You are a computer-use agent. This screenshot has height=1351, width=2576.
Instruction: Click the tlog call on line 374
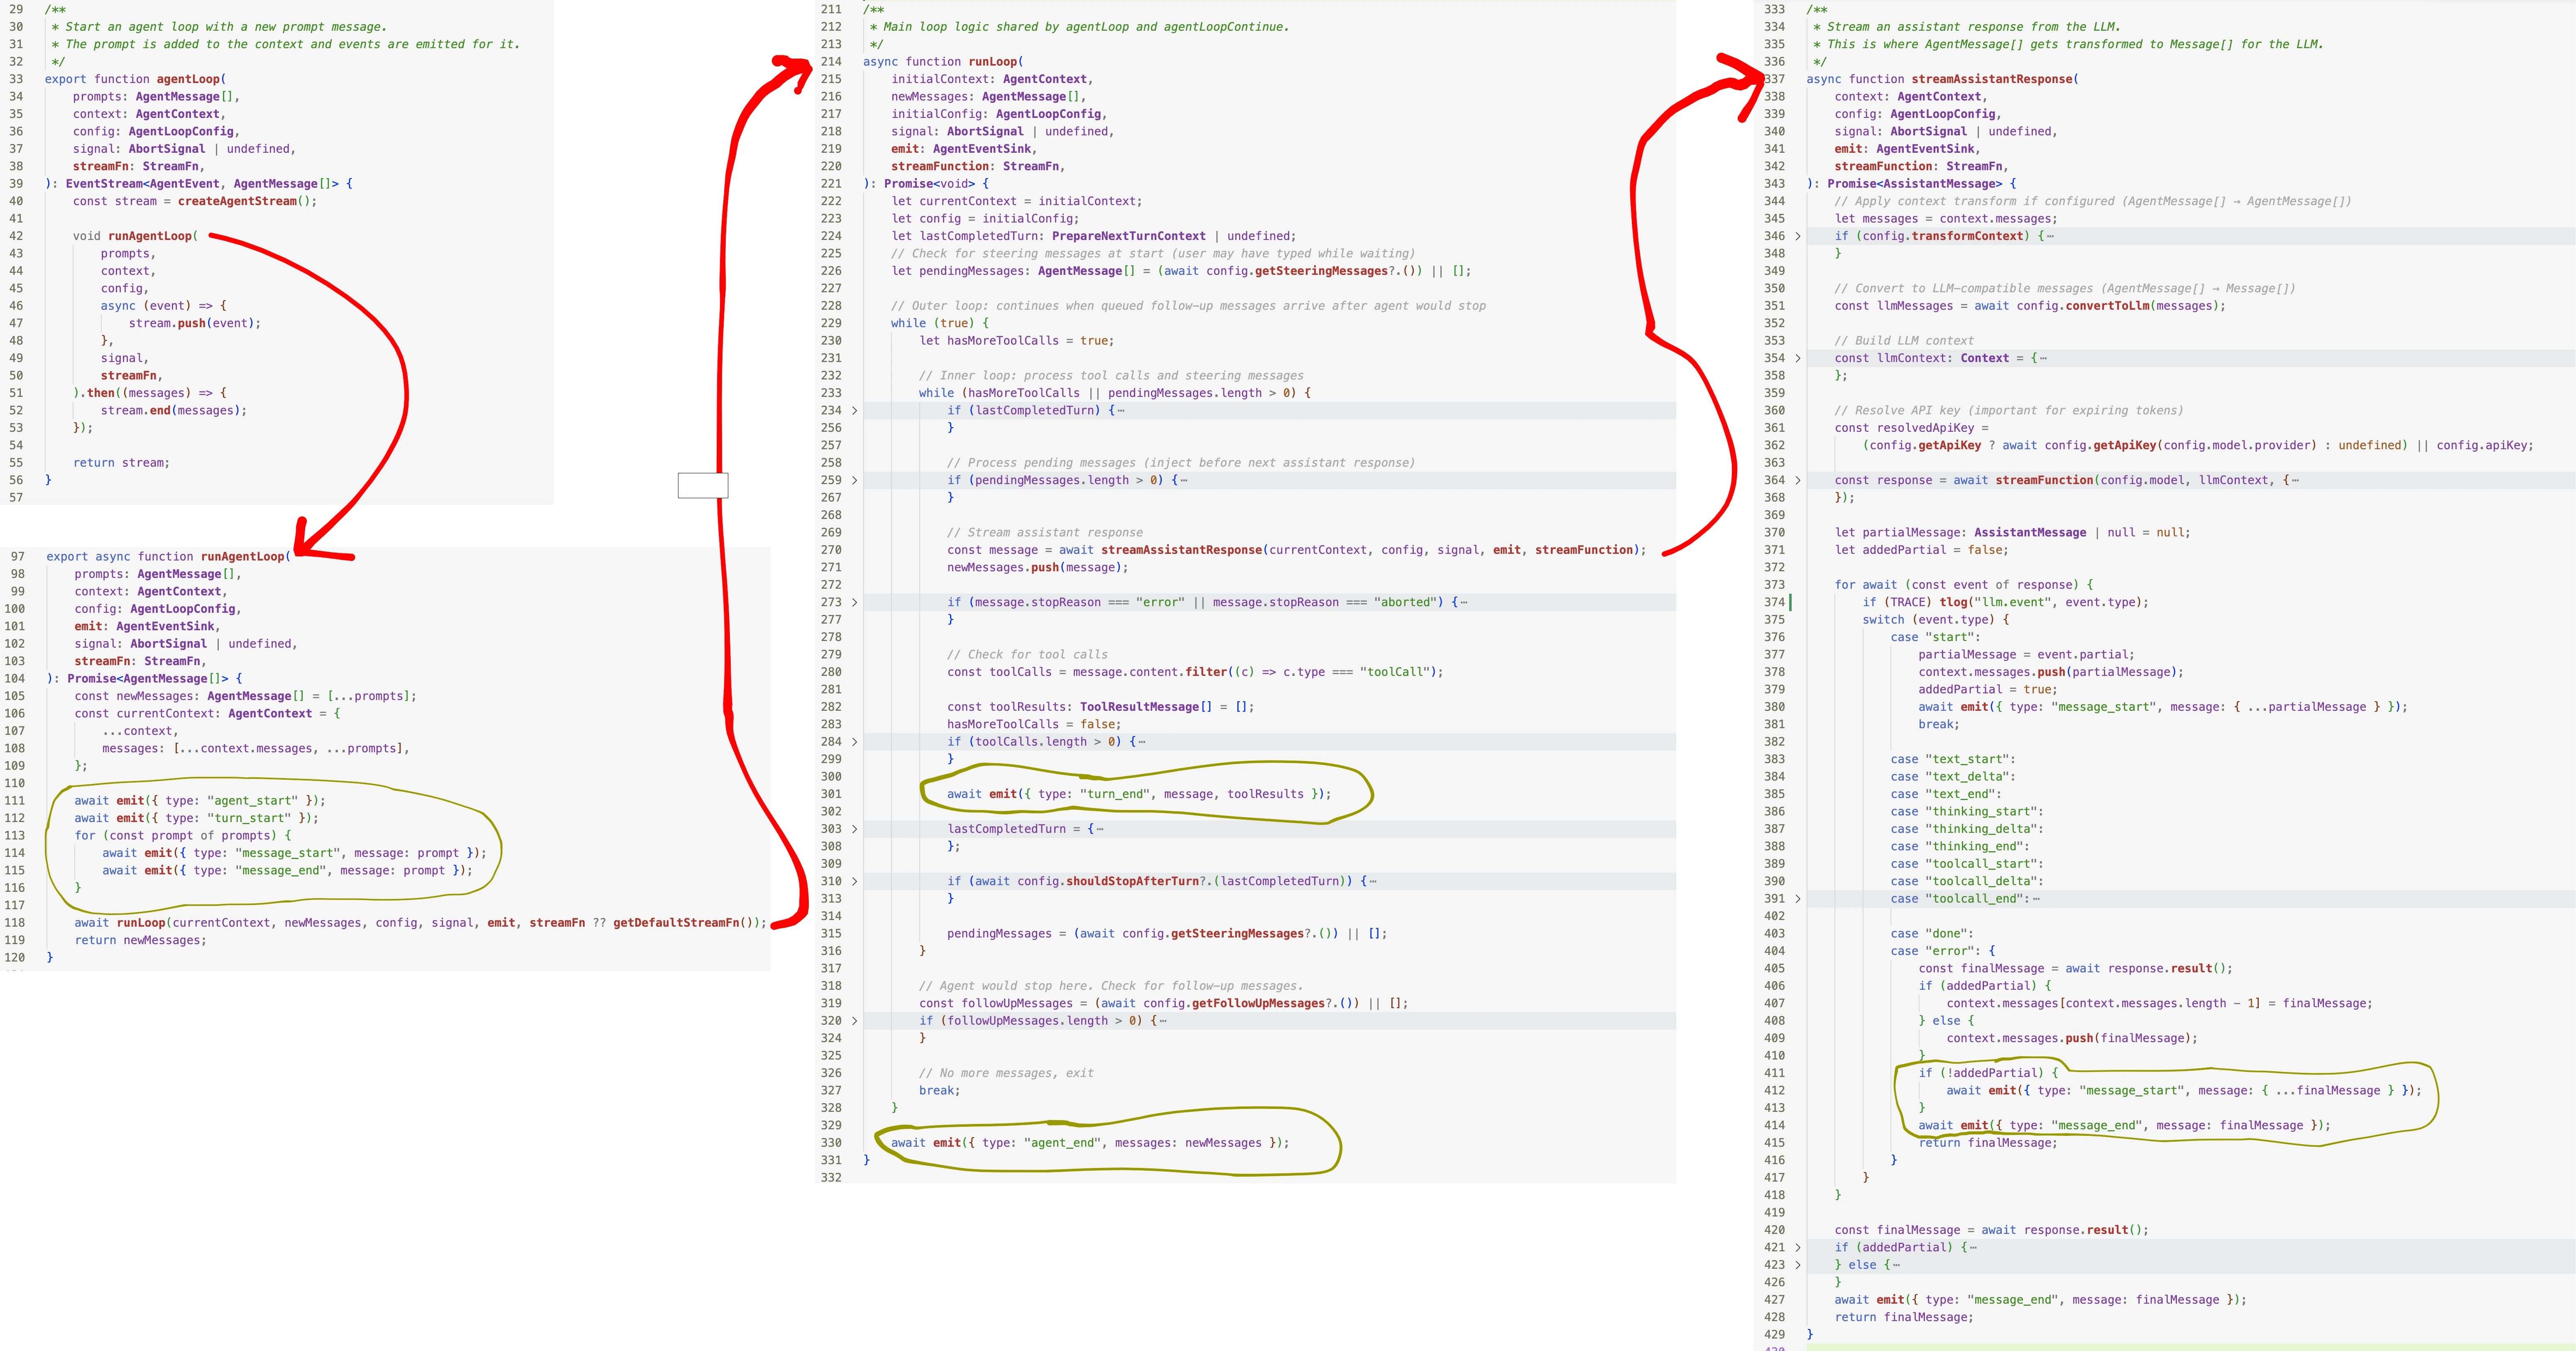2043,602
